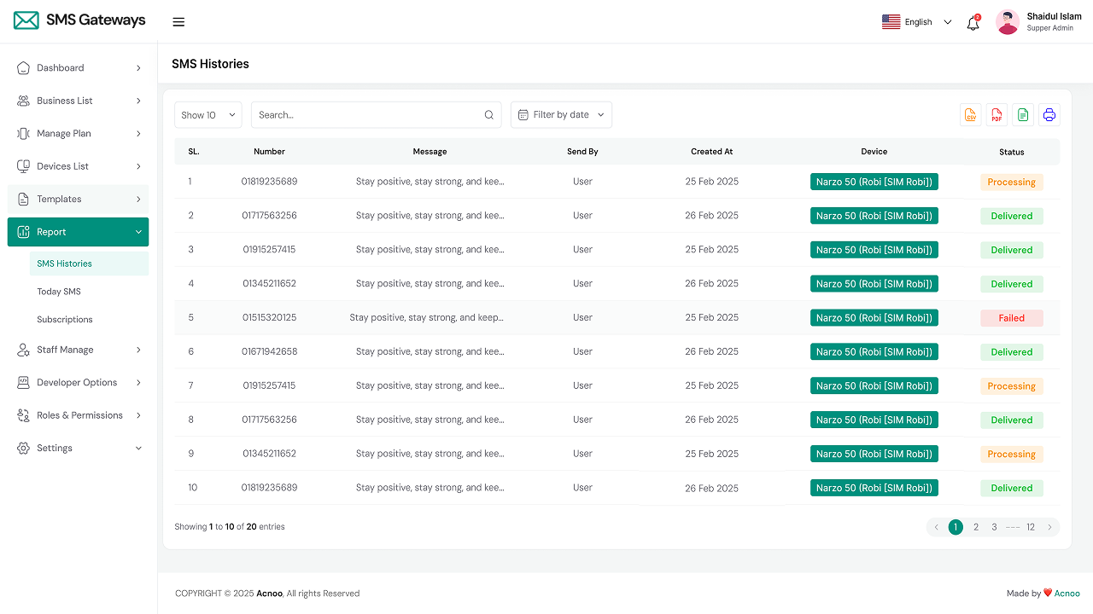Export table as CSV file
Image resolution: width=1093 pixels, height=614 pixels.
coord(970,115)
